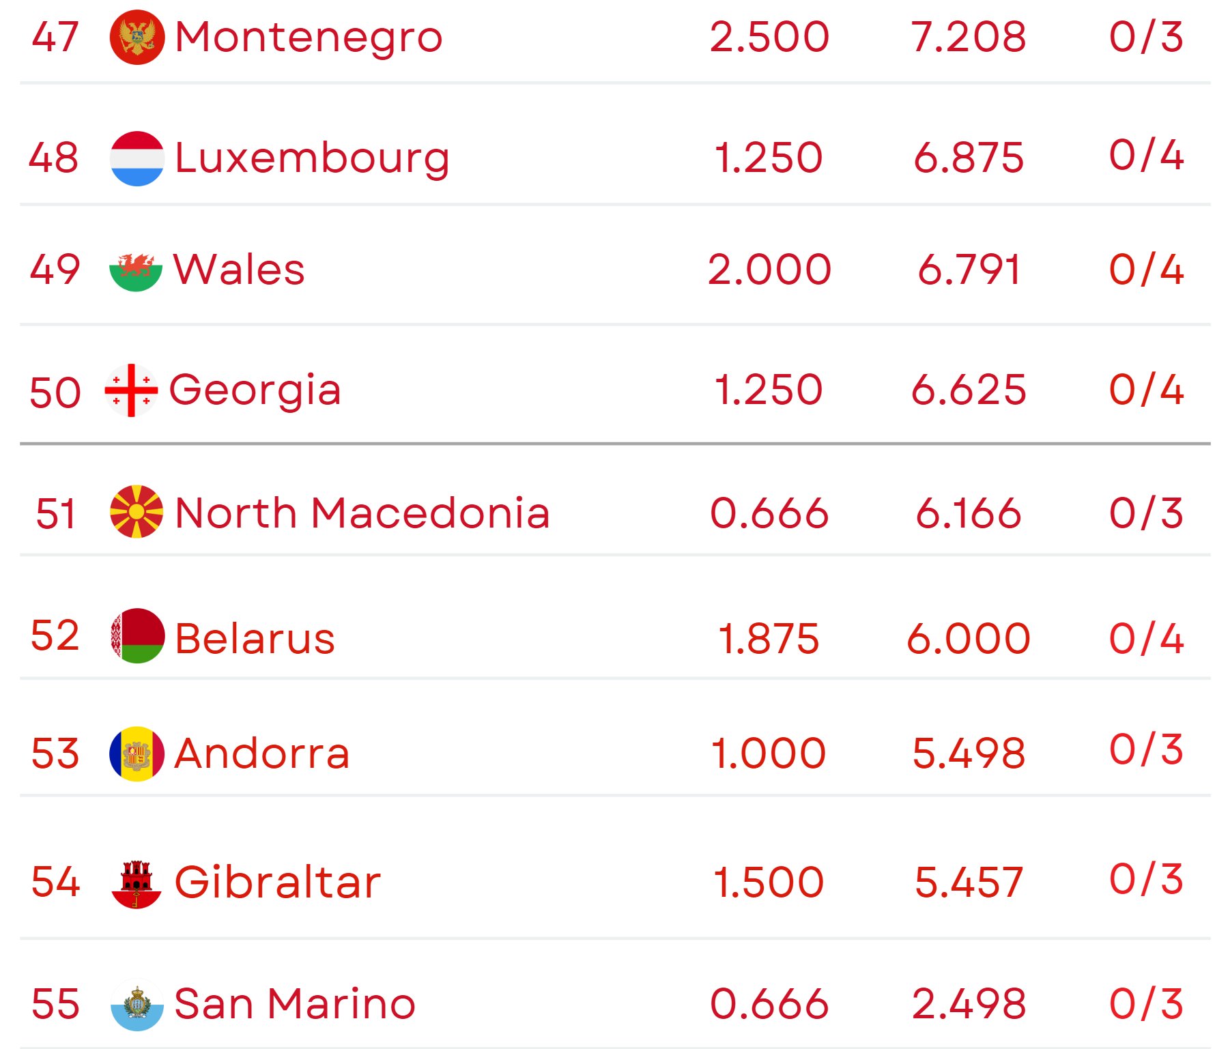Click the Wales country name
The height and width of the screenshot is (1049, 1215).
click(239, 270)
